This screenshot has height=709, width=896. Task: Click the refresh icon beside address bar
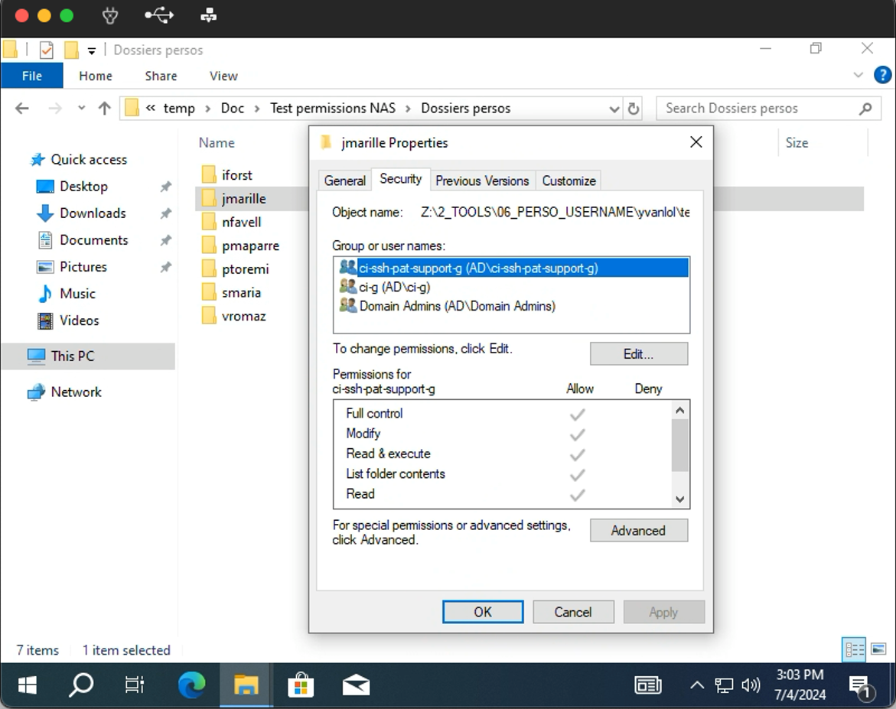[x=634, y=109]
